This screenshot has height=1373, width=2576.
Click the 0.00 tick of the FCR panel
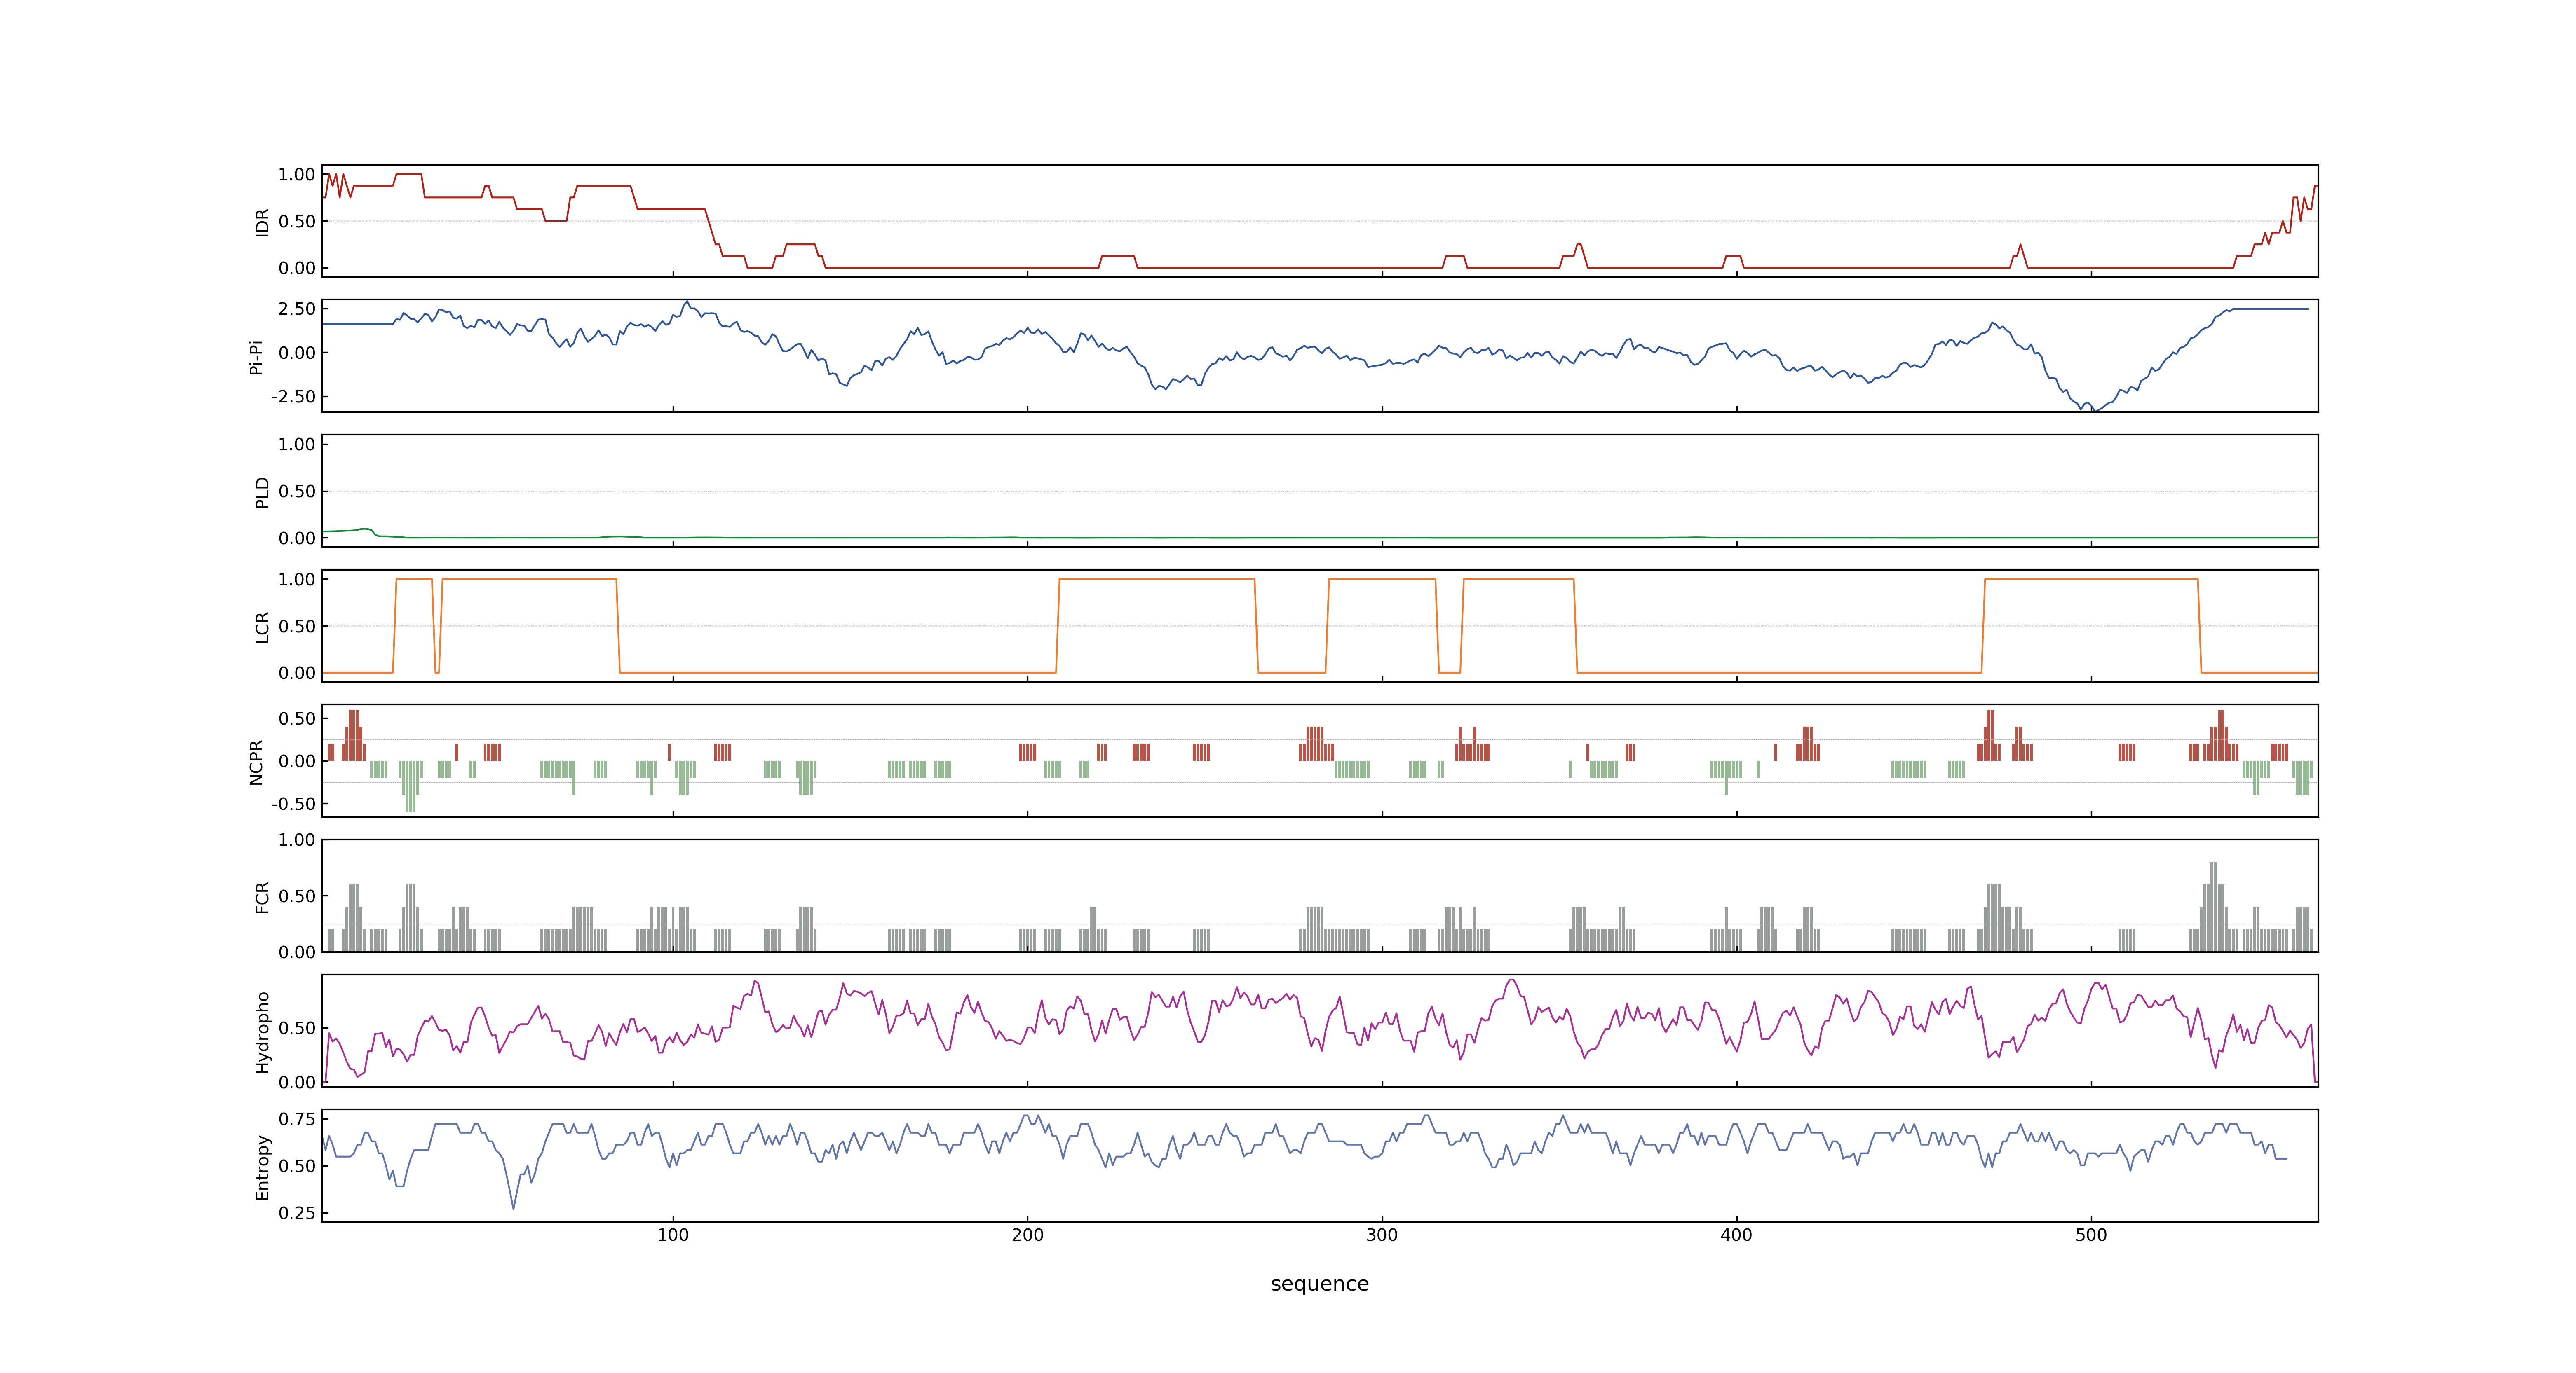pyautogui.click(x=297, y=952)
